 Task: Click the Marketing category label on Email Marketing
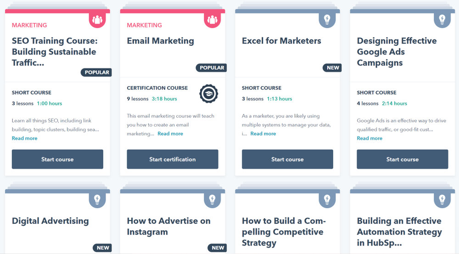coord(144,25)
